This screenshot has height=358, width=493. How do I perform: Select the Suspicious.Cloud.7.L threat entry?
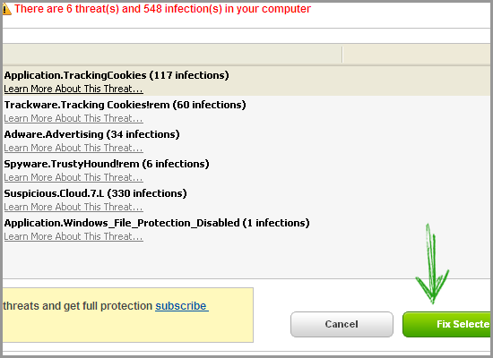(95, 193)
